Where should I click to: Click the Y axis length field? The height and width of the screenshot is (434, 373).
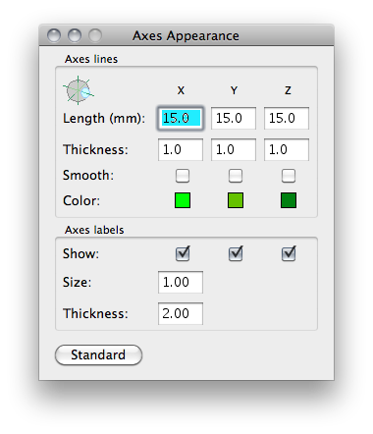tap(234, 118)
